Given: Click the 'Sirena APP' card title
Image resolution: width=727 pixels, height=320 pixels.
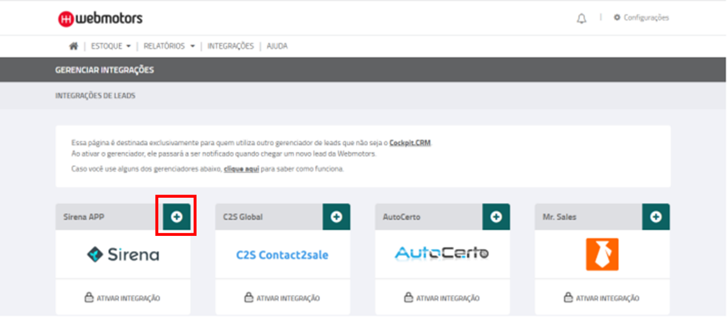Looking at the screenshot, I should point(84,217).
